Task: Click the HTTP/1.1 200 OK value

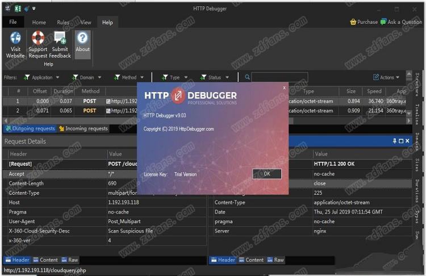Action: [x=334, y=164]
